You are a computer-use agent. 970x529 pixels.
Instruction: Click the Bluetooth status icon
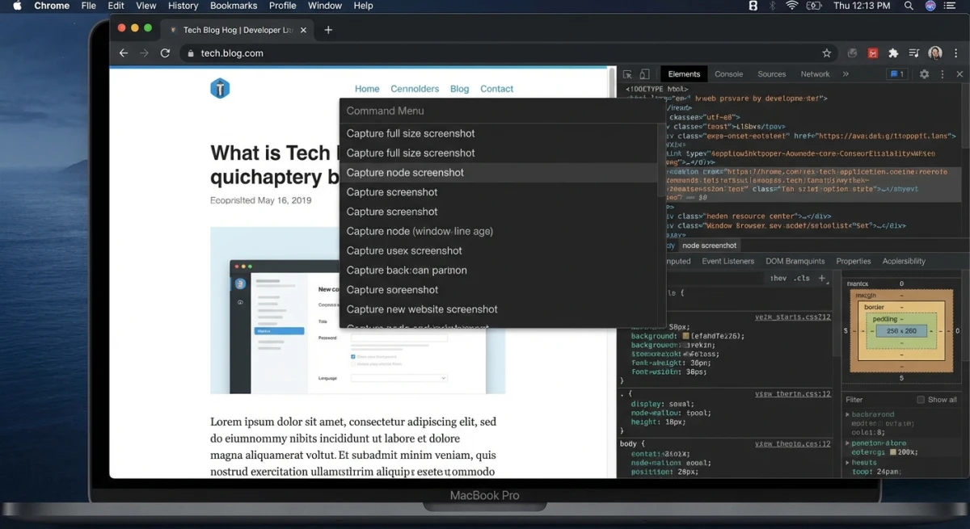(772, 6)
